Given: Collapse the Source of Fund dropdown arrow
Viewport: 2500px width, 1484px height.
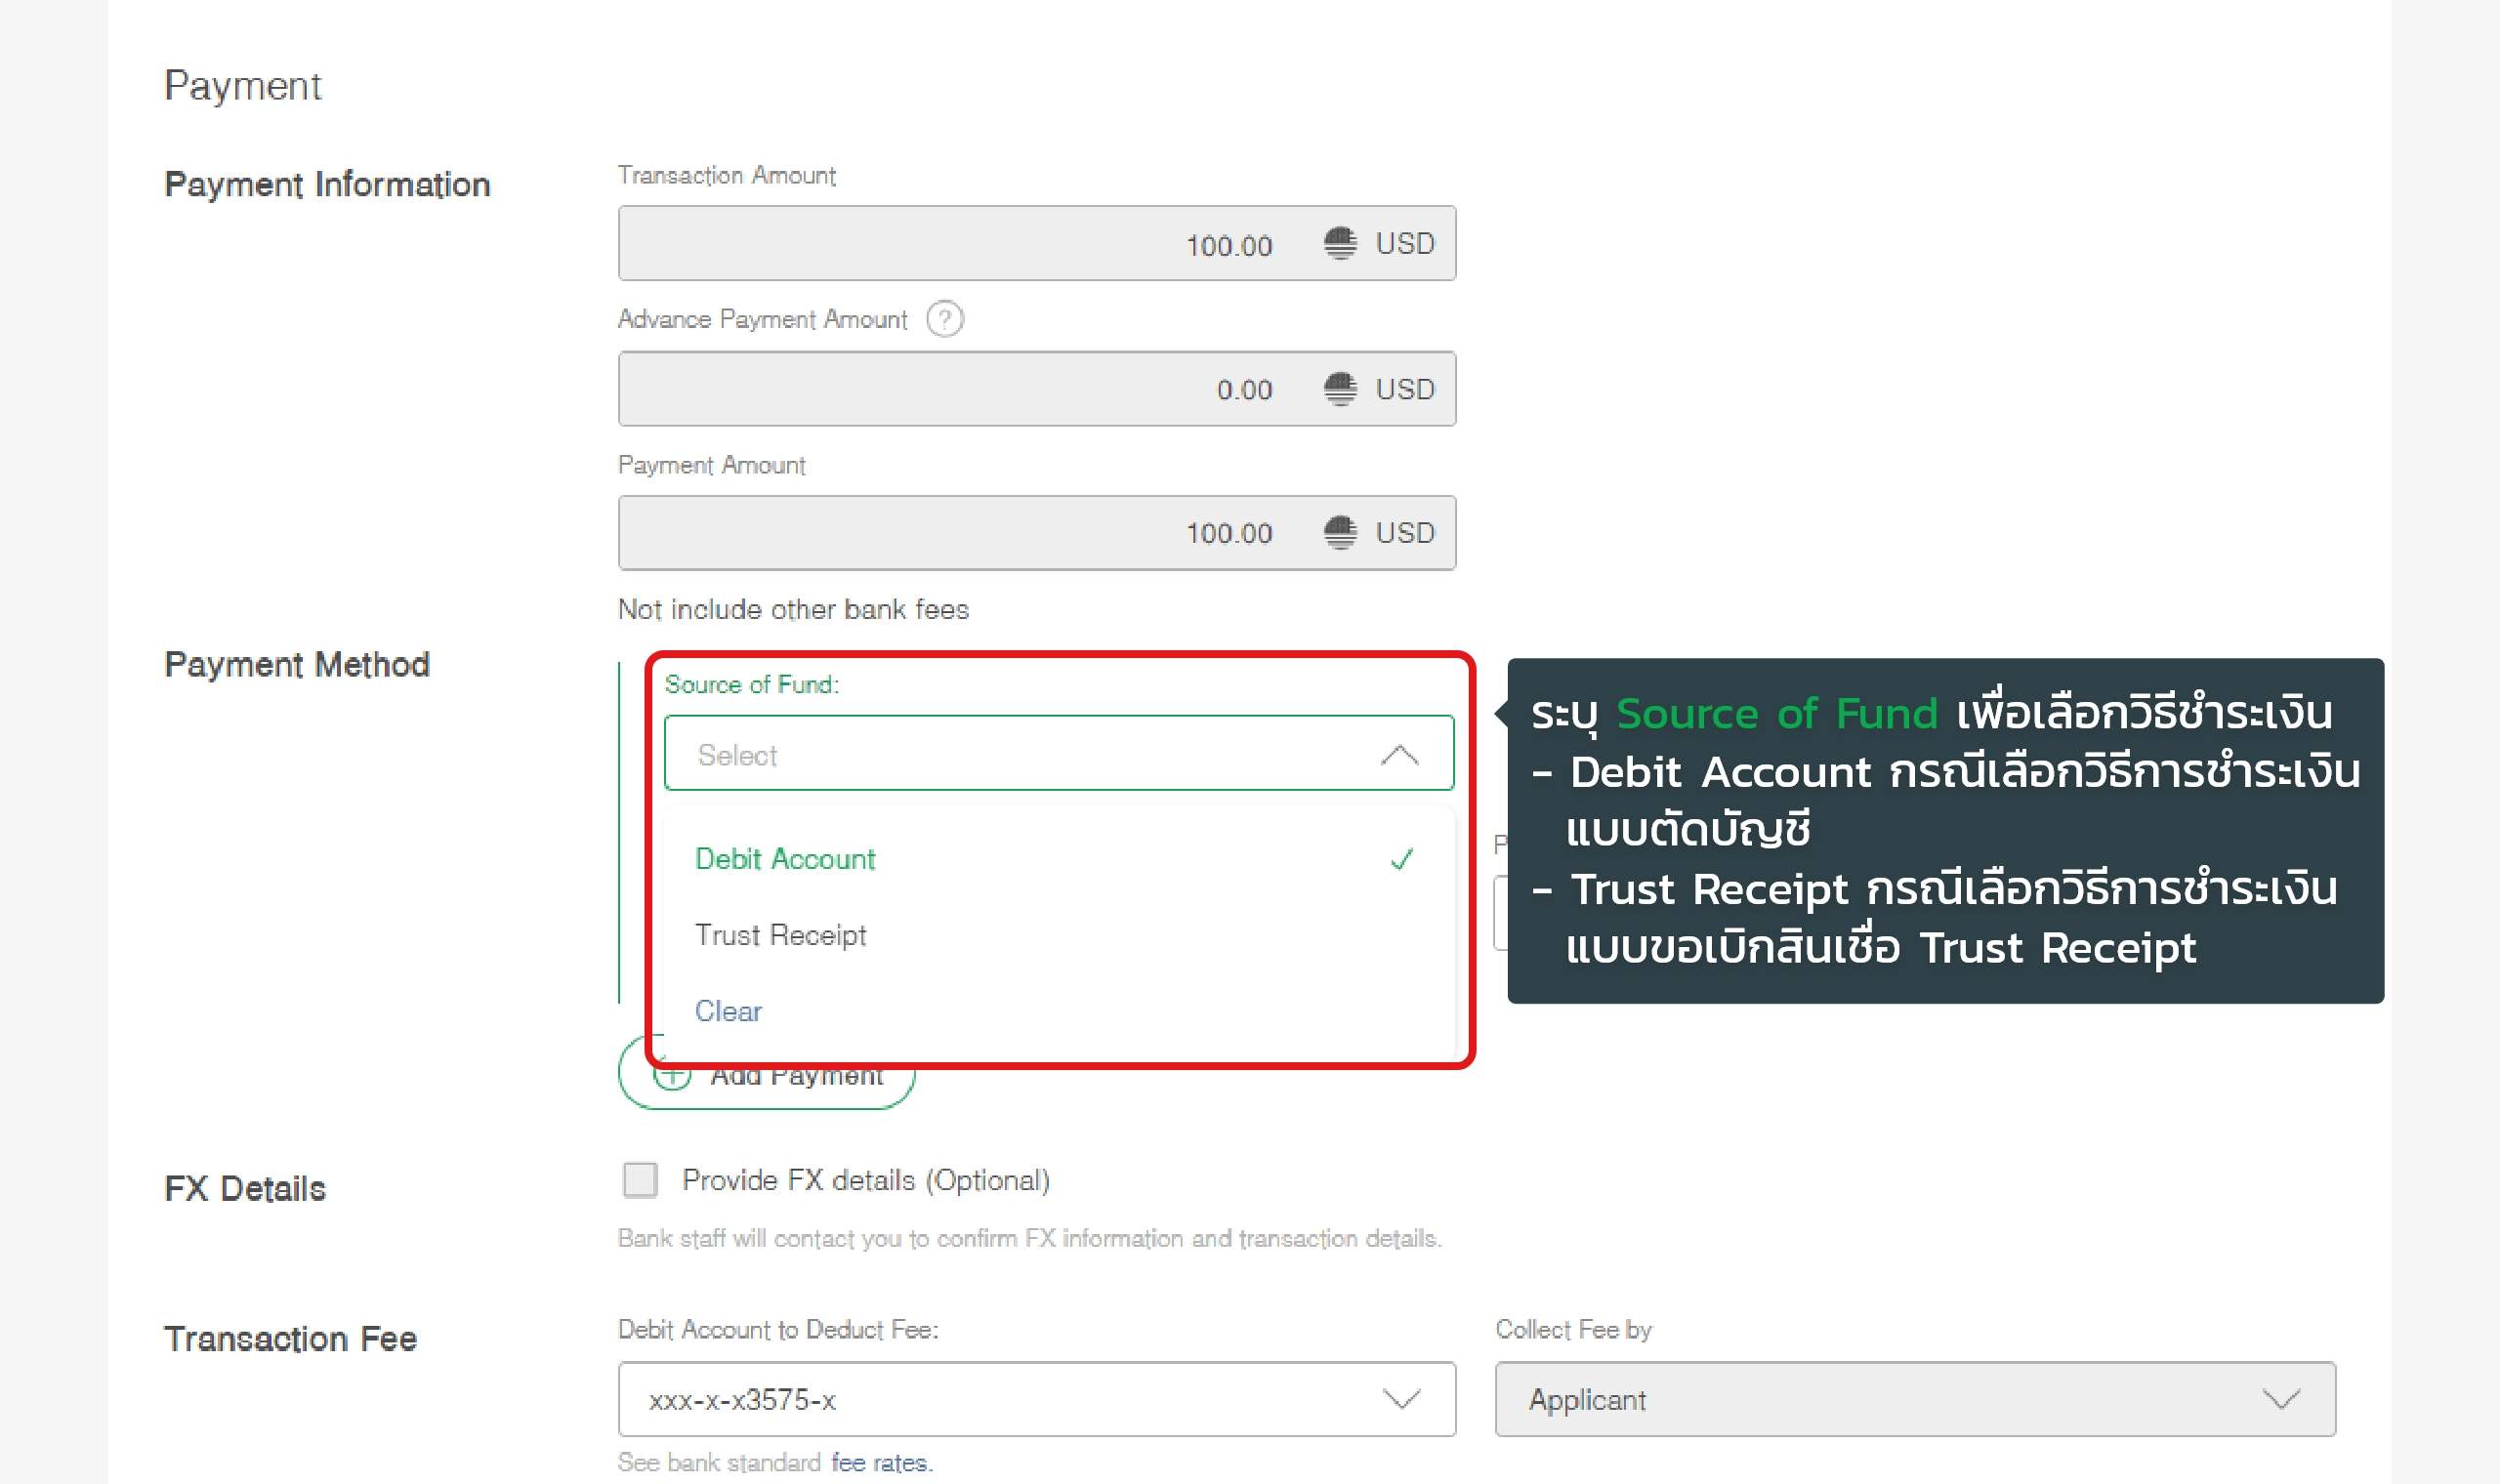Looking at the screenshot, I should point(1399,754).
